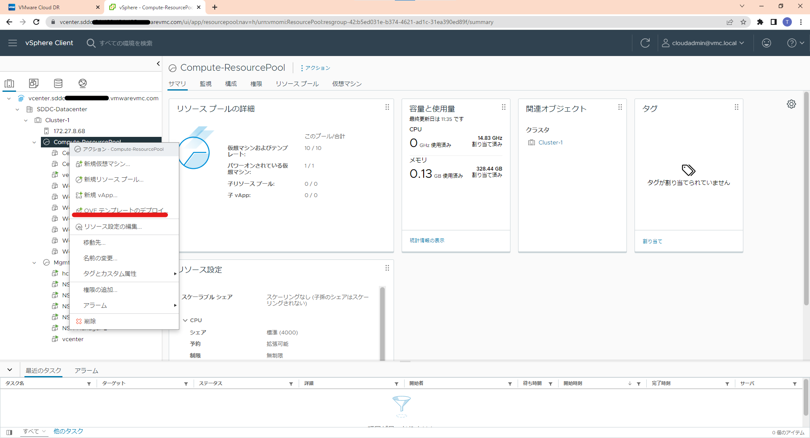Filter tasks by the initiator column
Viewport: 810px width, 438px height.
tap(510, 384)
